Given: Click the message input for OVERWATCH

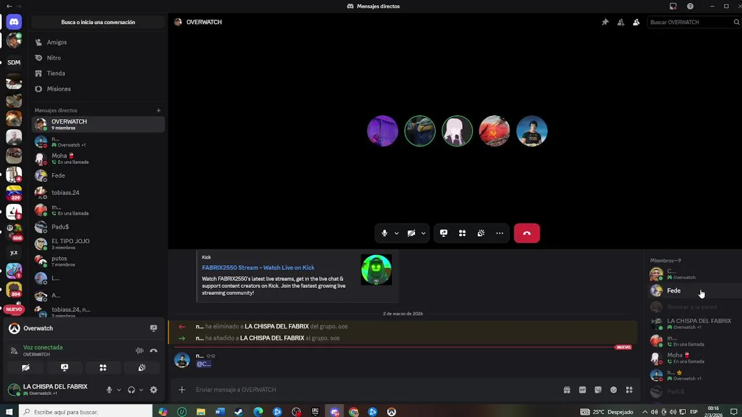Looking at the screenshot, I should point(371,390).
